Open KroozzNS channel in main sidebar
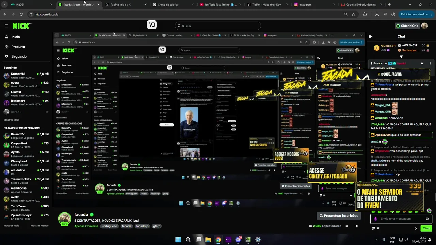The width and height of the screenshot is (436, 245). (x=26, y=76)
